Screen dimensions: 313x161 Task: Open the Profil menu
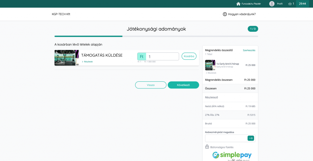pyautogui.click(x=280, y=4)
